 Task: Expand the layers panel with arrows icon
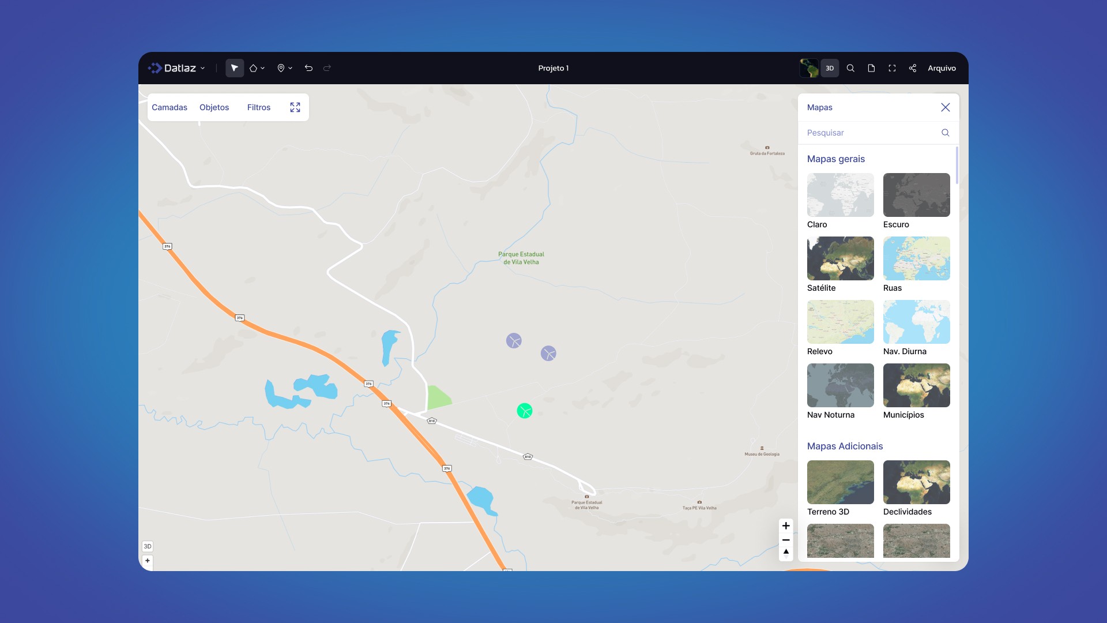(x=295, y=107)
